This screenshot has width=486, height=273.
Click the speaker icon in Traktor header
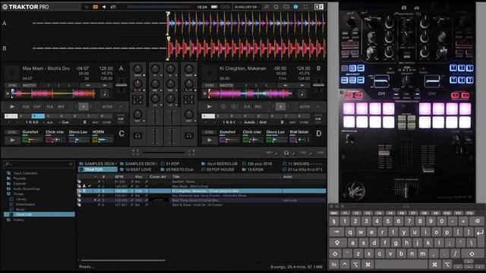[104, 7]
